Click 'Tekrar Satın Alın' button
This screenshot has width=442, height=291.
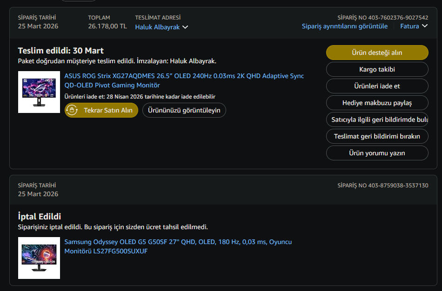pos(101,110)
